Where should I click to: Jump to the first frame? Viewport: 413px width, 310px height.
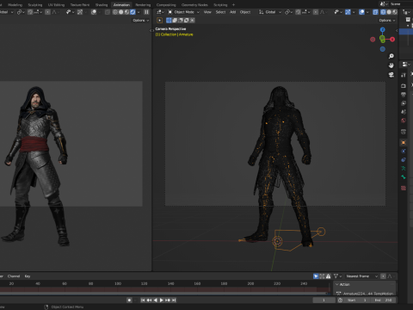(x=143, y=300)
